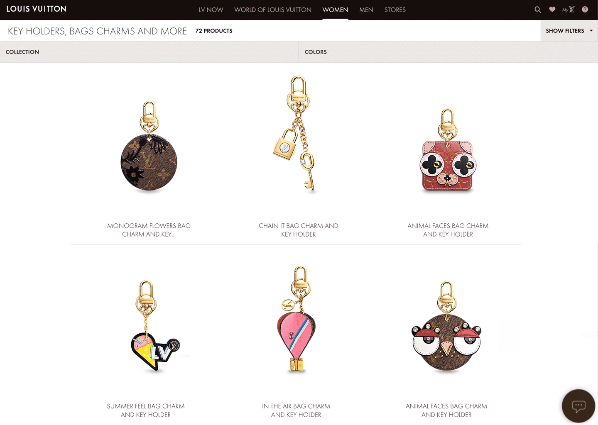Expand the Colors filter
This screenshot has height=425, width=598.
tap(448, 52)
